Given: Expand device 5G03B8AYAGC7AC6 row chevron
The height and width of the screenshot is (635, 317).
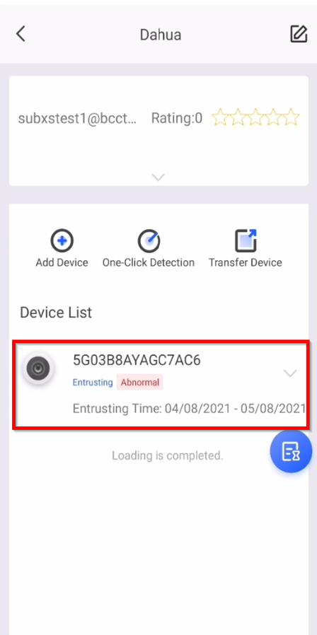Looking at the screenshot, I should click(290, 373).
